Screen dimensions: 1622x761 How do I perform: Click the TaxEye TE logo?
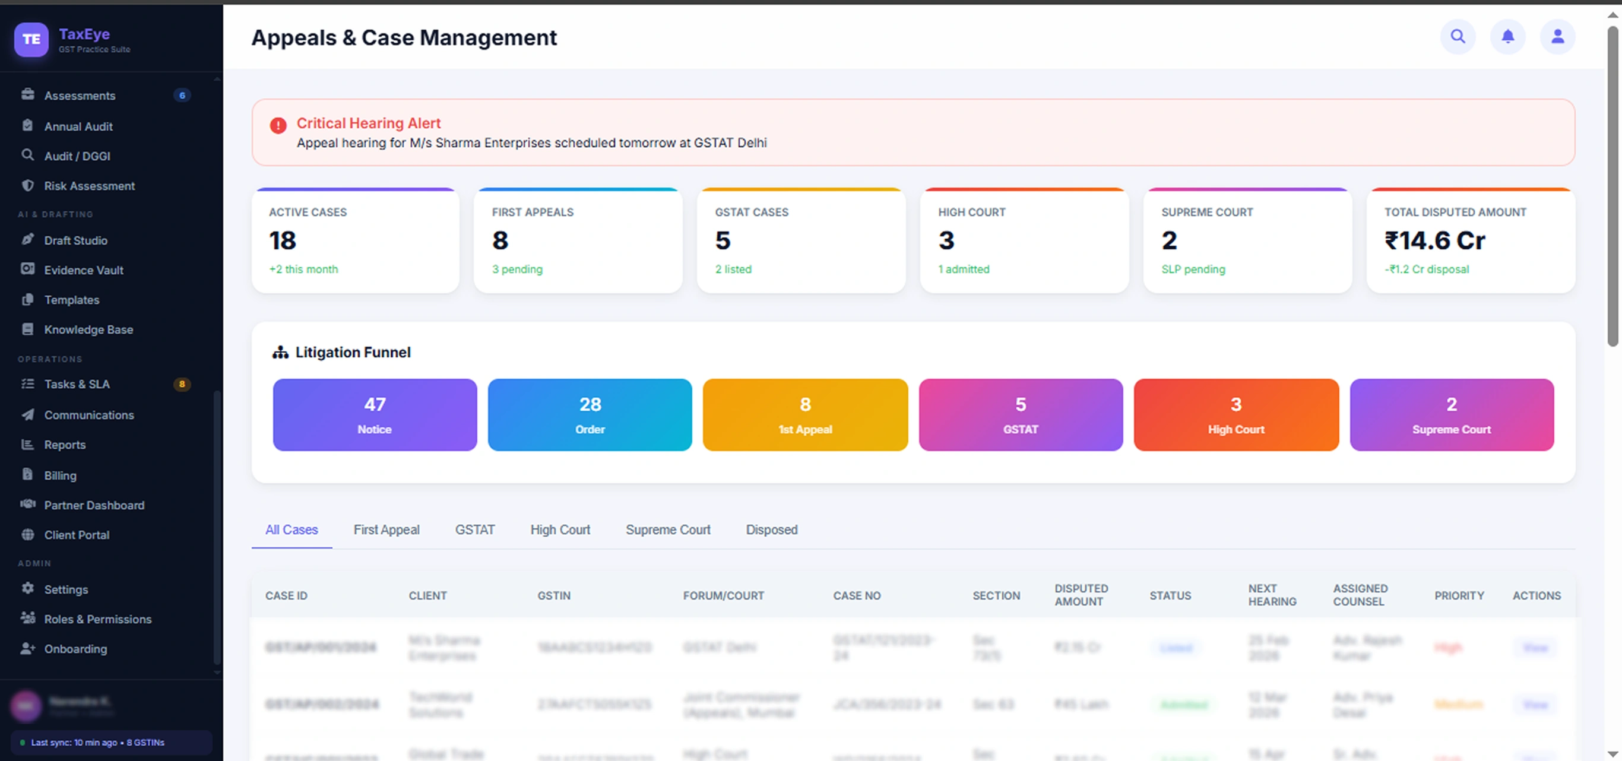(x=31, y=39)
